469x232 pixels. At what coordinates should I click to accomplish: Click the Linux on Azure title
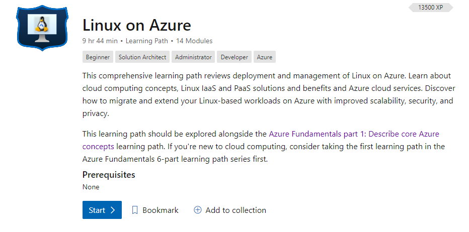pyautogui.click(x=137, y=25)
